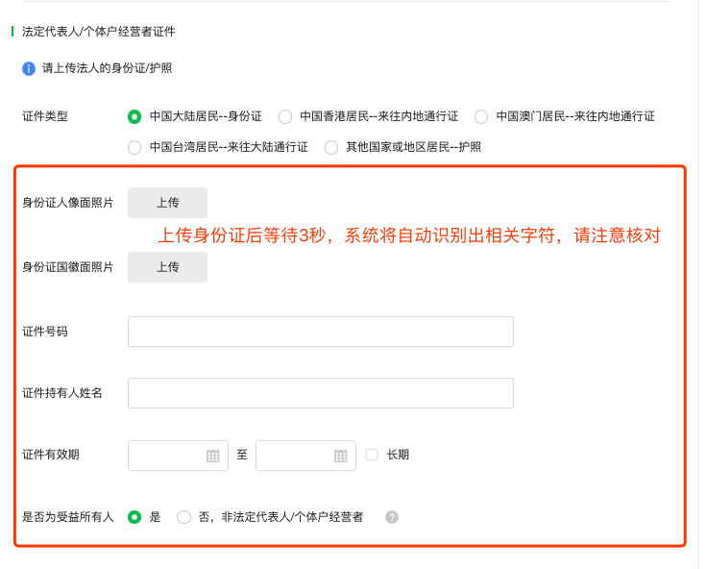Image resolution: width=707 pixels, height=569 pixels.
Task: Click the gray question mark help icon
Action: [392, 517]
